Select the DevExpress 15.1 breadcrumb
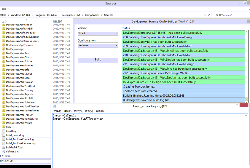This screenshot has height=168, width=250. pos(71,15)
